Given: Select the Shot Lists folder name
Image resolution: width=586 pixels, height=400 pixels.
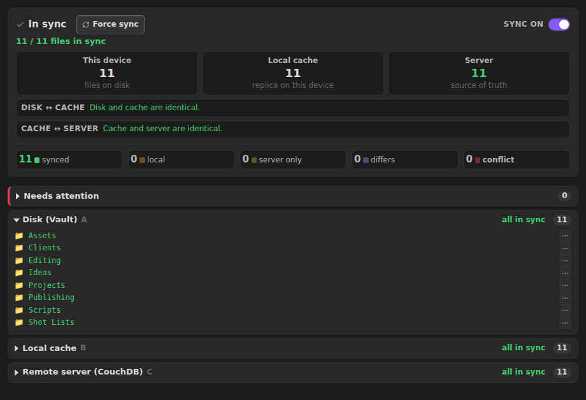Looking at the screenshot, I should click(x=52, y=322).
